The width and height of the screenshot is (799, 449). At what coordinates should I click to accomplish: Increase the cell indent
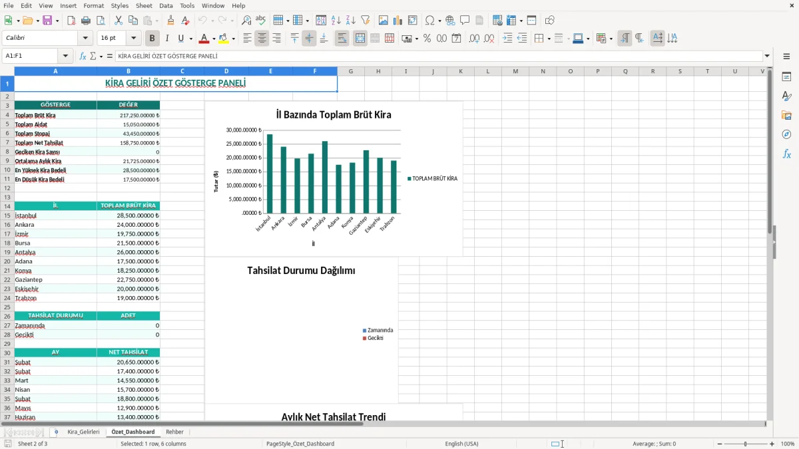pos(507,39)
